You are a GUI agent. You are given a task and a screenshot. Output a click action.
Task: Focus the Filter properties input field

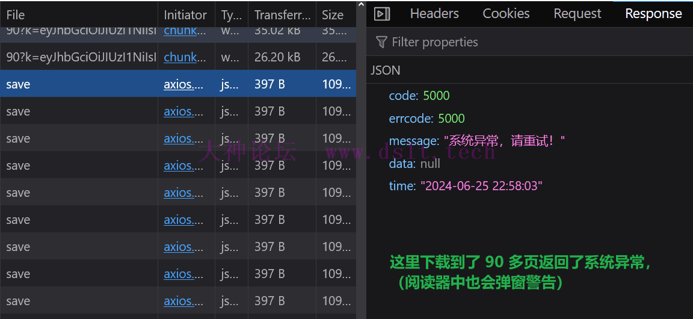point(481,42)
